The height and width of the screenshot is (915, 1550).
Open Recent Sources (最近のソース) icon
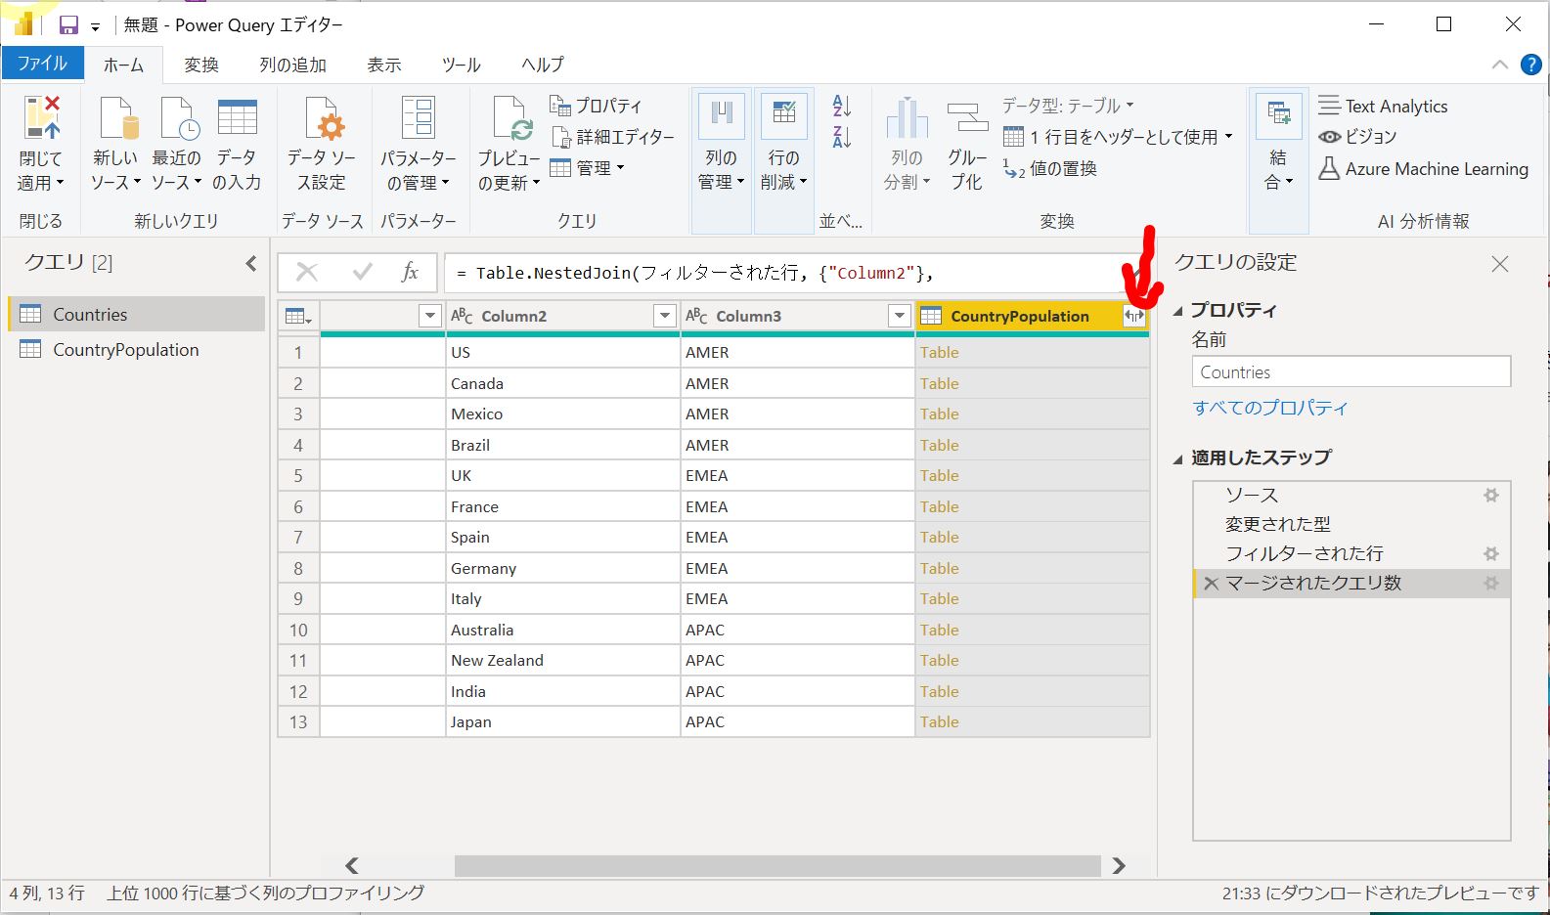pos(179,120)
